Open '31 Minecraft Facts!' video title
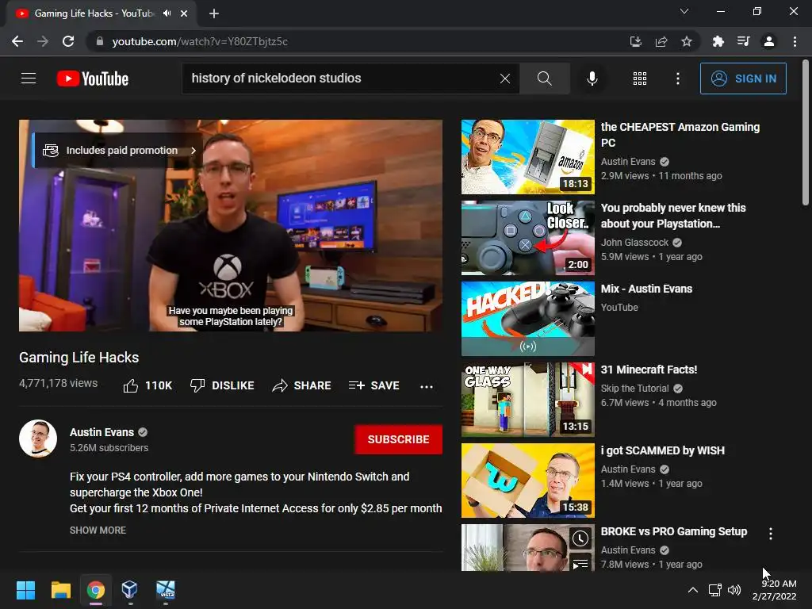 pos(649,370)
